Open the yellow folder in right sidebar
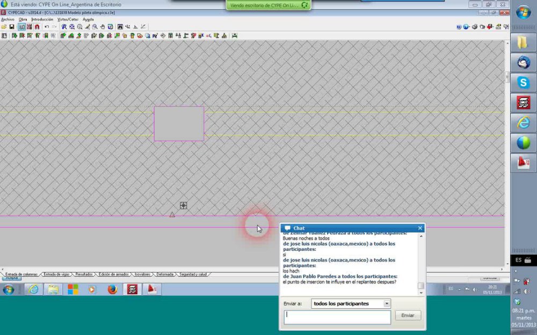537x335 pixels. point(523,42)
